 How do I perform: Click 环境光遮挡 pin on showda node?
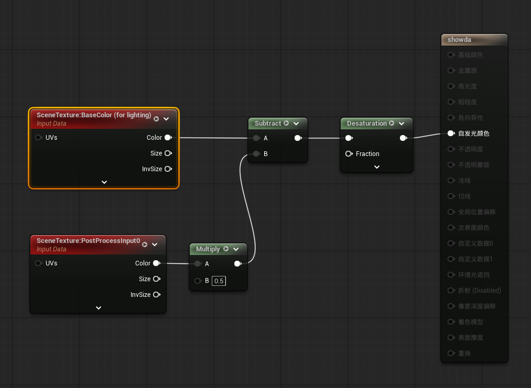click(451, 275)
